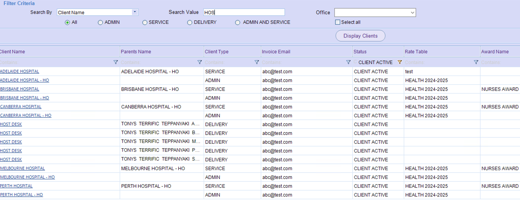Click the Search Value text field
Viewport: 520px width, 205px height.
coord(244,12)
